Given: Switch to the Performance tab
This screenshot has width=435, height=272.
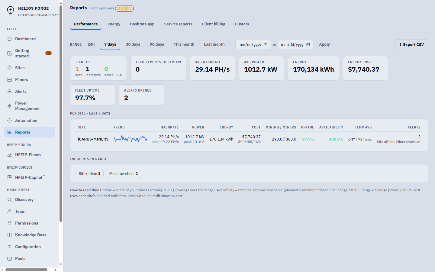Looking at the screenshot, I should [86, 24].
